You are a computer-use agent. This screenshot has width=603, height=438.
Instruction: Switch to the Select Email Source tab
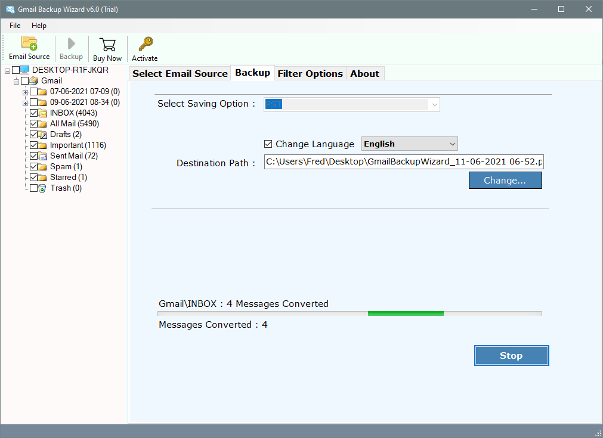point(180,73)
